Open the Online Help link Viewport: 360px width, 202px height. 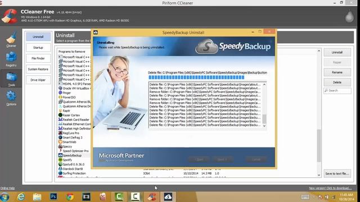(7, 188)
